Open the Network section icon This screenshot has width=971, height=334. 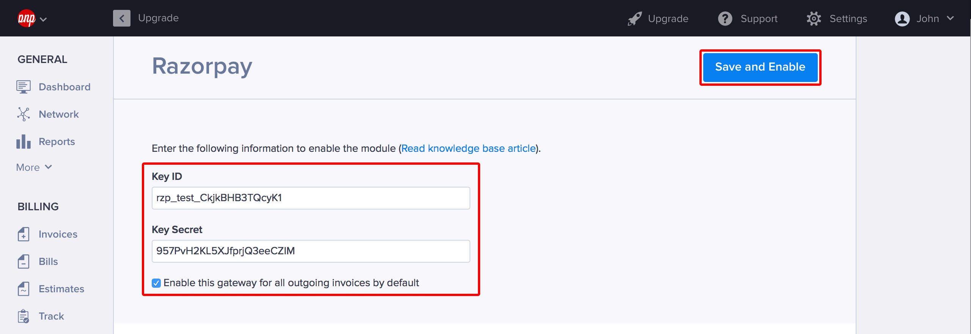(24, 114)
